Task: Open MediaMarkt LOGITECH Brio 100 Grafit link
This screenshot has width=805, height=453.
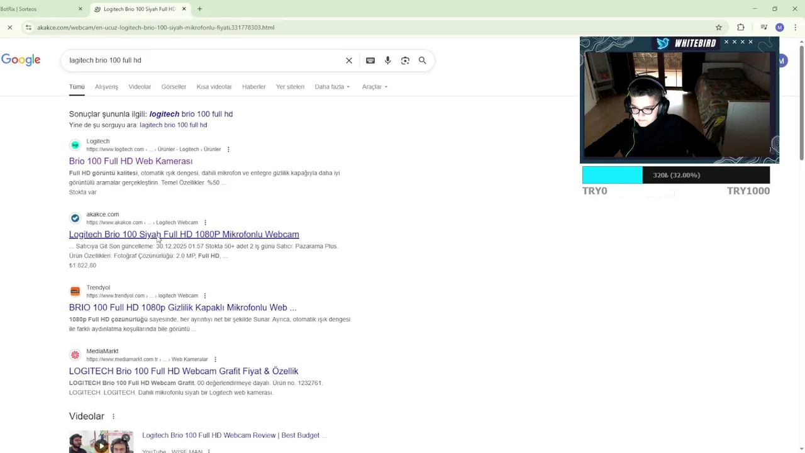Action: tap(184, 371)
